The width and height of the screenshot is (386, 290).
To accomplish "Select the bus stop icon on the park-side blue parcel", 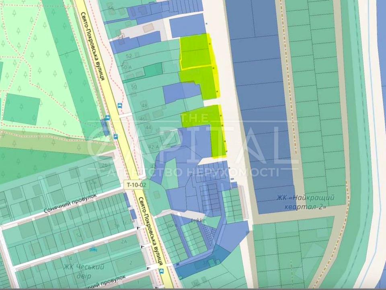I will click(x=107, y=118).
